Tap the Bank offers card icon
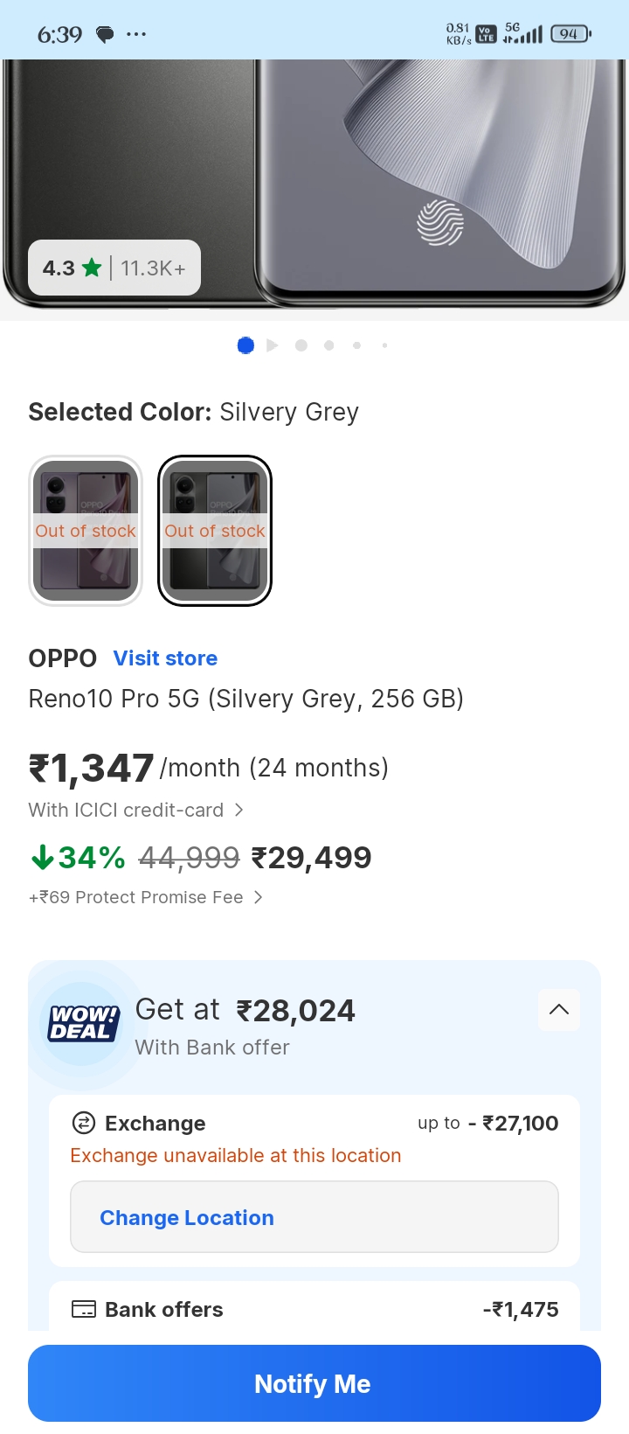 (x=83, y=1310)
